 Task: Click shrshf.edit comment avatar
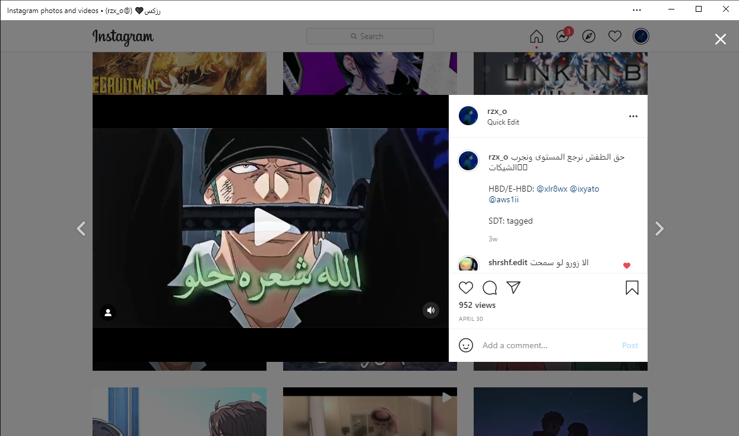pyautogui.click(x=468, y=265)
